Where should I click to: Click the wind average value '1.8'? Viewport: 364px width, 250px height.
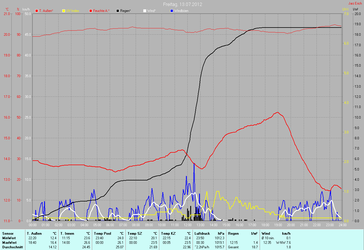(288, 247)
